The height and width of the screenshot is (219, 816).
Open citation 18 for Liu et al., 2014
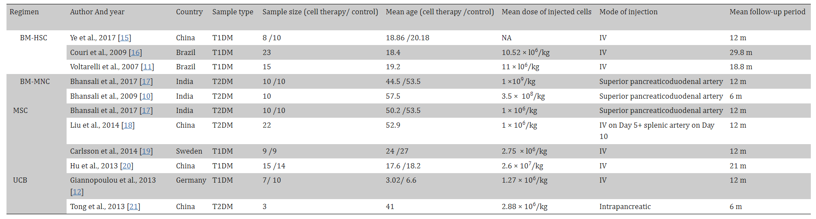point(128,126)
